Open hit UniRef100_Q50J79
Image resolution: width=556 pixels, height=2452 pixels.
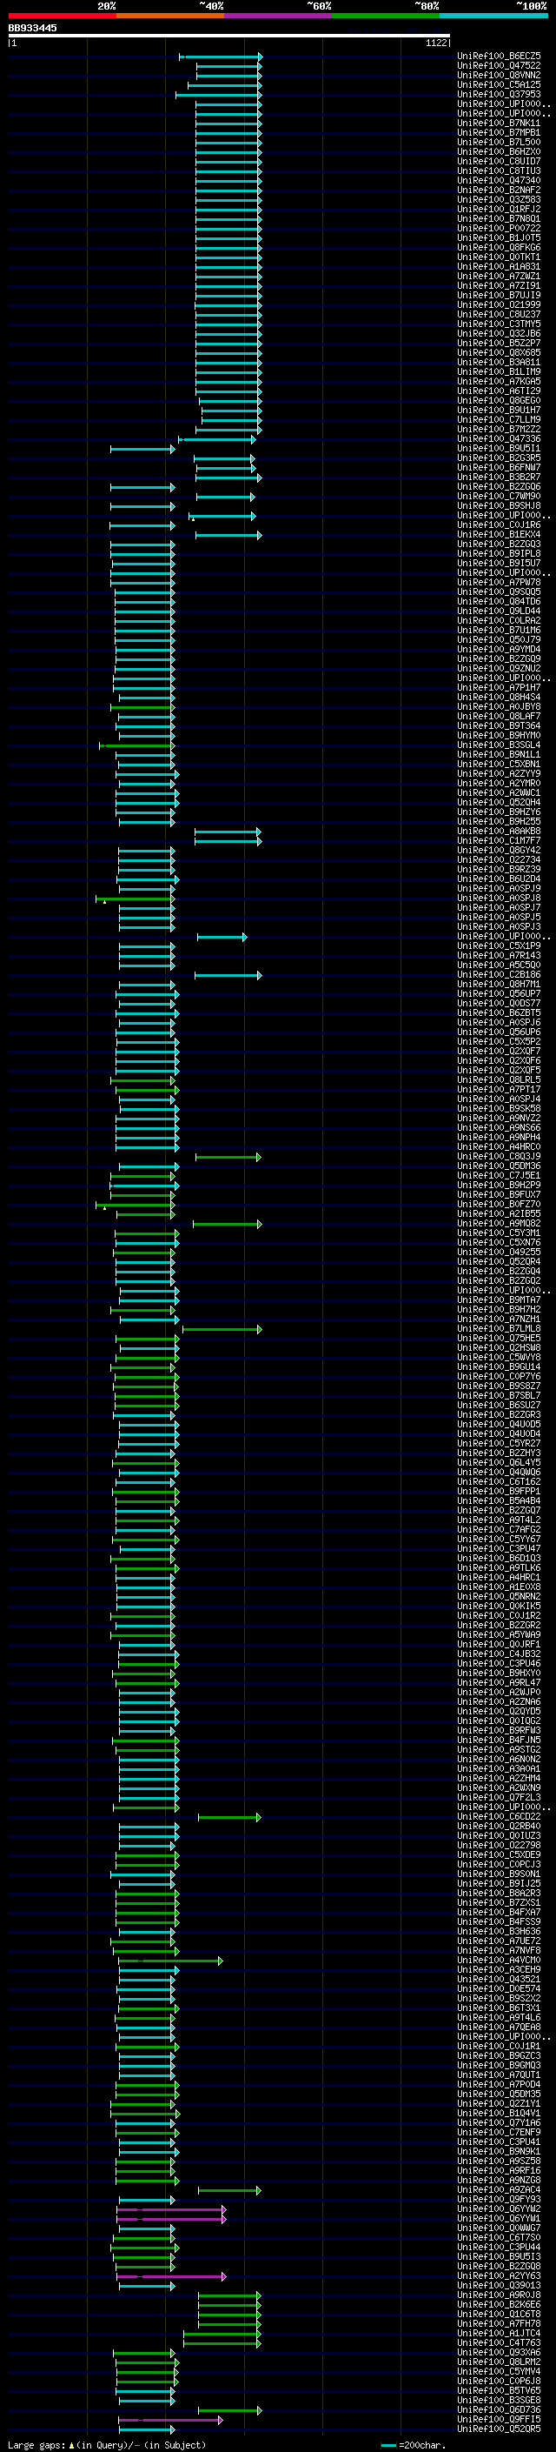pos(499,639)
